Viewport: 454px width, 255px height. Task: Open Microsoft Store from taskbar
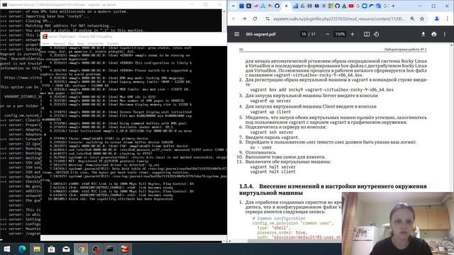(x=51, y=249)
